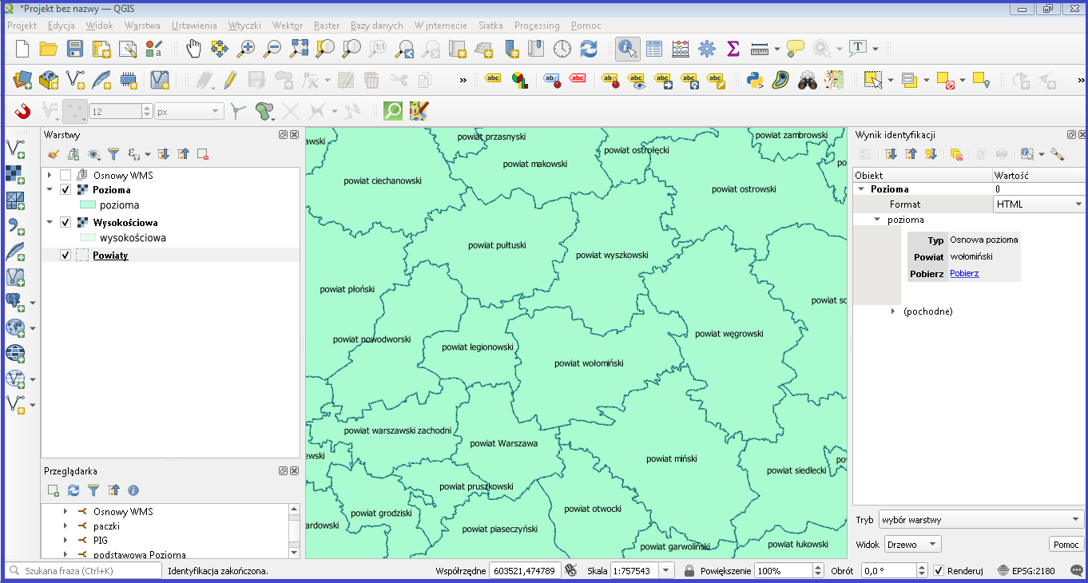This screenshot has height=583, width=1088.
Task: Uncheck the Pozioma layer visibility
Action: [x=66, y=190]
